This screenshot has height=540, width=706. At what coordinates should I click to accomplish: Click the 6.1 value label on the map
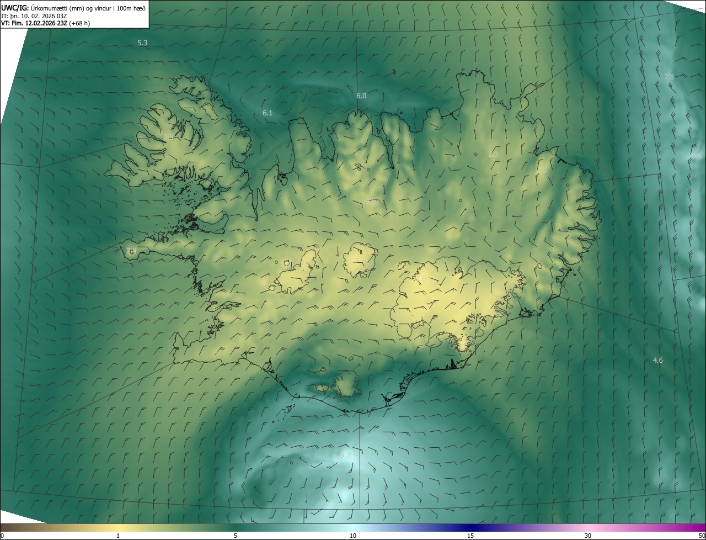coord(268,113)
